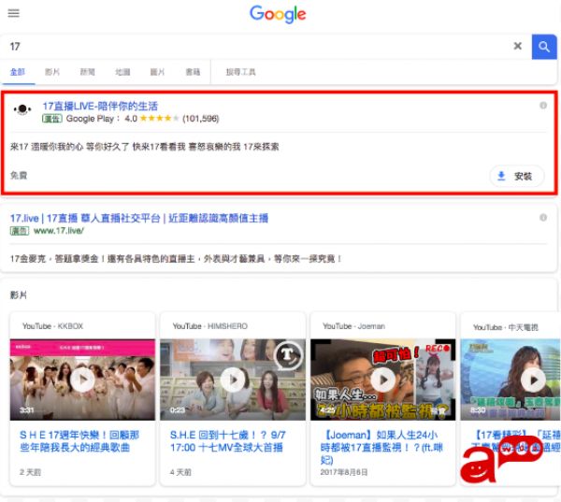Click the blue magnifier search button
Viewport: 561px width, 502px height.
(x=544, y=47)
